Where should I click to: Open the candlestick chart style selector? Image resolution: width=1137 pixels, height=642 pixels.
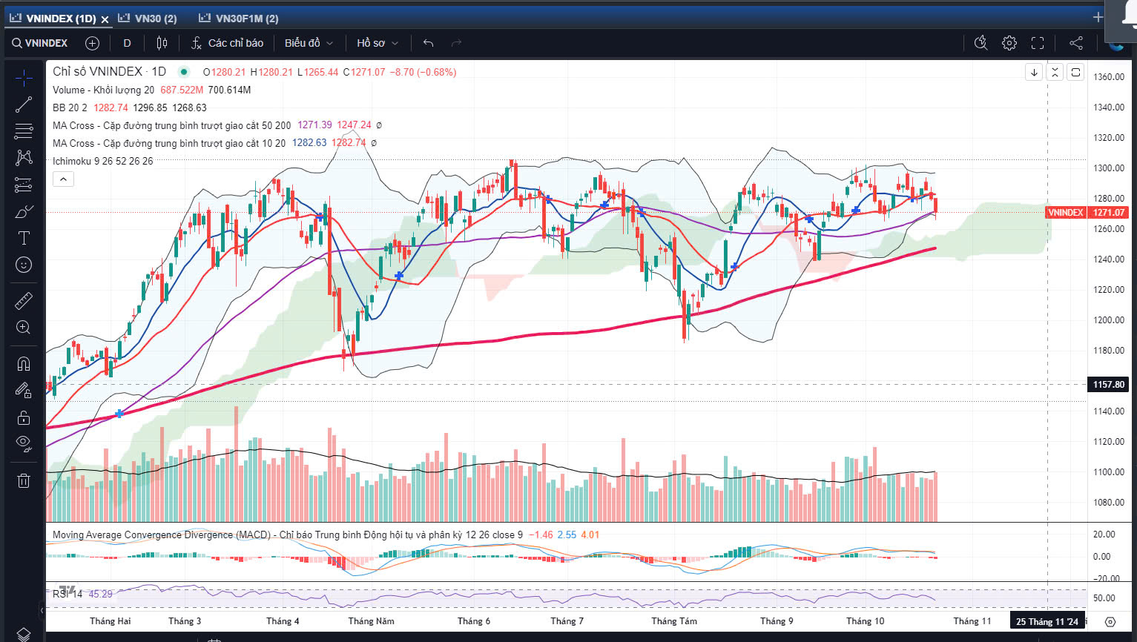pyautogui.click(x=162, y=43)
